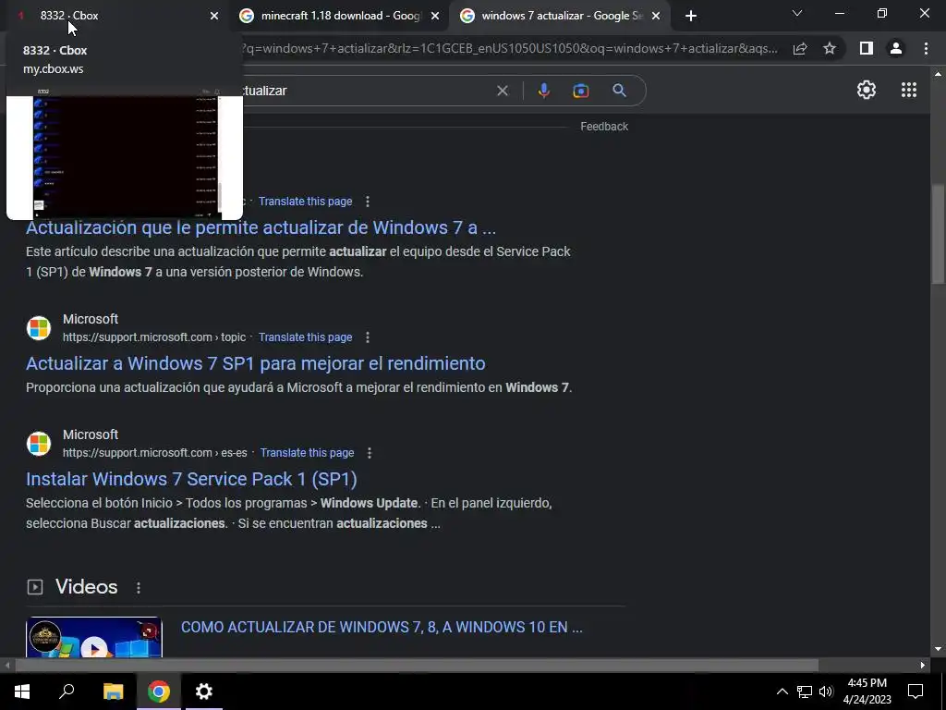Open 'COMO ACTUALIZAR DE WINDOWS 7, 8' video link
The width and height of the screenshot is (946, 710).
(x=382, y=628)
